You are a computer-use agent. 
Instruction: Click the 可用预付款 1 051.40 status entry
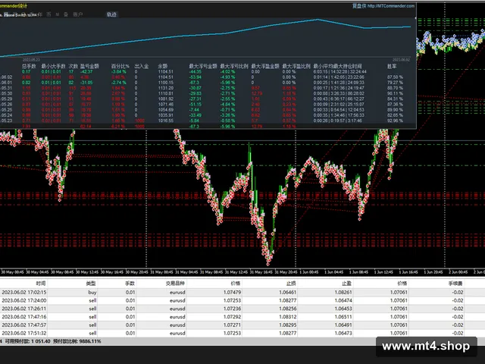pos(27,341)
